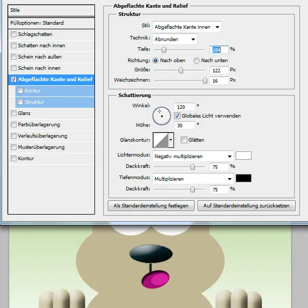
Task: Select the Verlaufsüberlagerung row label
Action: coord(43,136)
